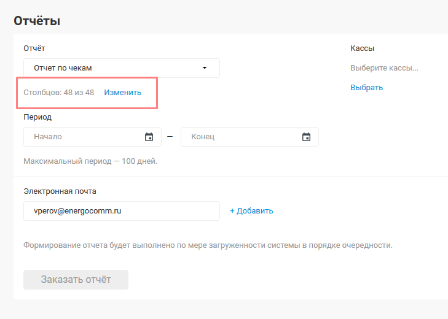
Task: Click the 'Кассы' section label
Action: [362, 48]
